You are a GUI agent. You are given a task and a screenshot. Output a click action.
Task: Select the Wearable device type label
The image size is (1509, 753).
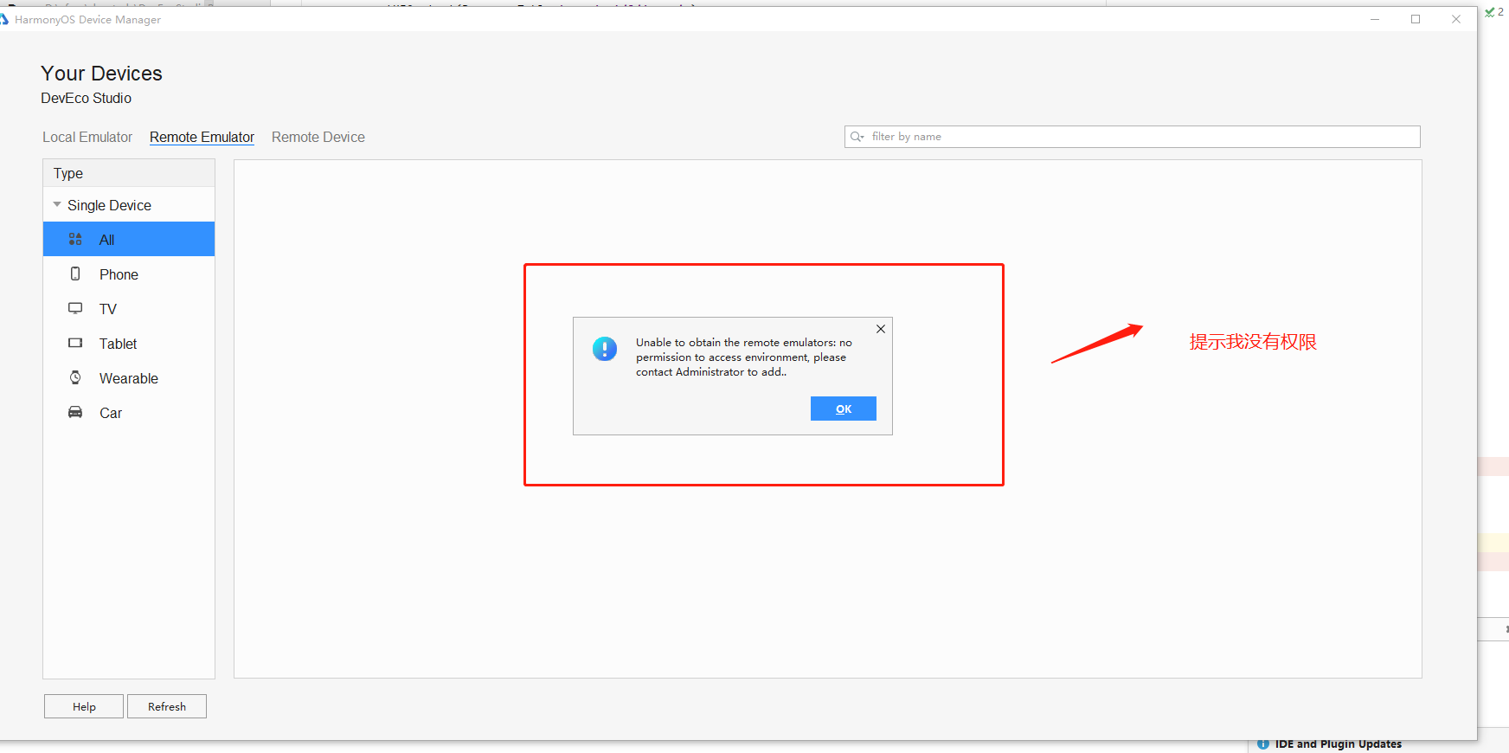point(129,378)
